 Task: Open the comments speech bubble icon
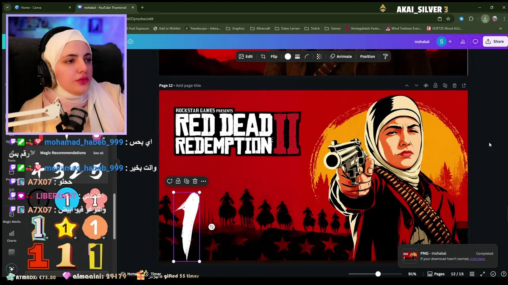pyautogui.click(x=475, y=42)
